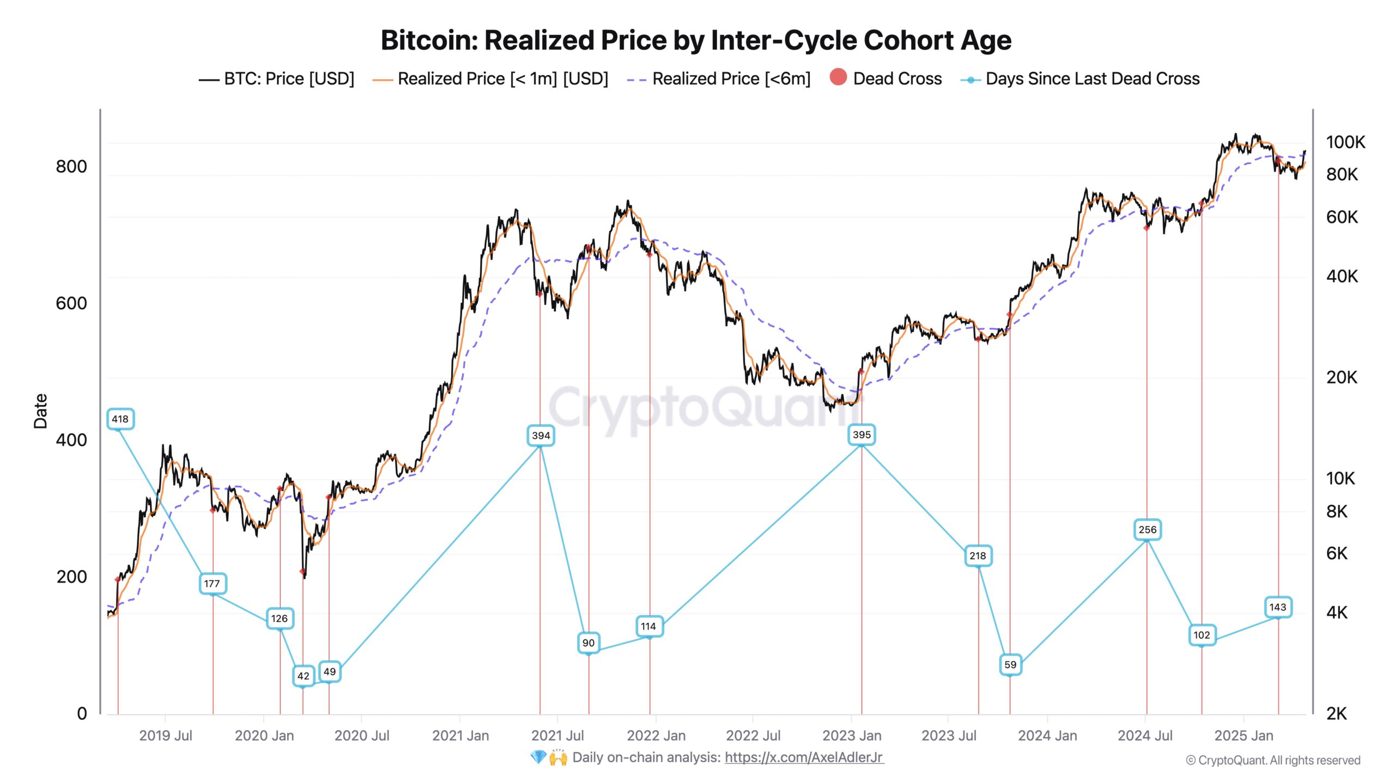Click the black BTC Price legend line marker
The height and width of the screenshot is (784, 1395).
(209, 79)
